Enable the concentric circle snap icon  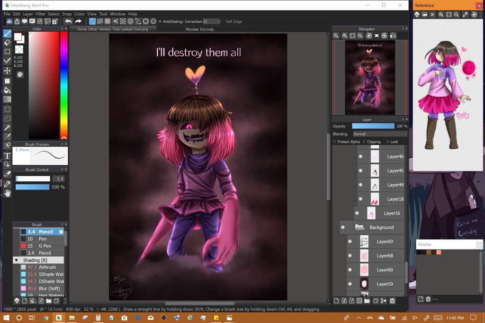click(x=130, y=21)
